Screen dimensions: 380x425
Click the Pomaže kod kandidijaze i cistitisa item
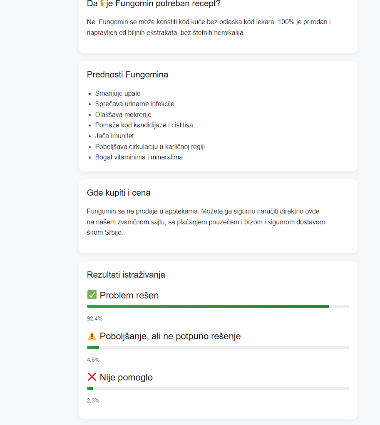[144, 125]
